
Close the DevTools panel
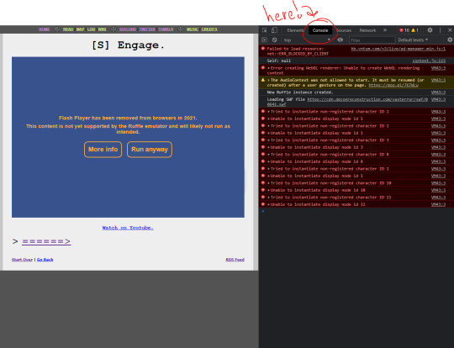450,30
